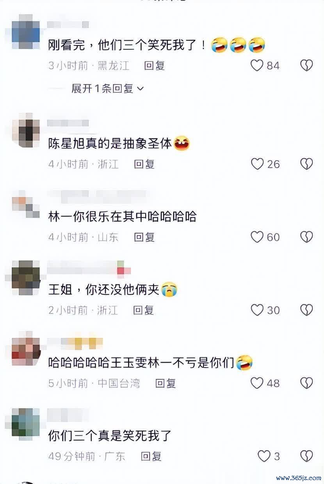Viewport: 324px width, 484px height.
Task: Toggle dislike on 王玉雯林一 comment
Action: pyautogui.click(x=306, y=383)
